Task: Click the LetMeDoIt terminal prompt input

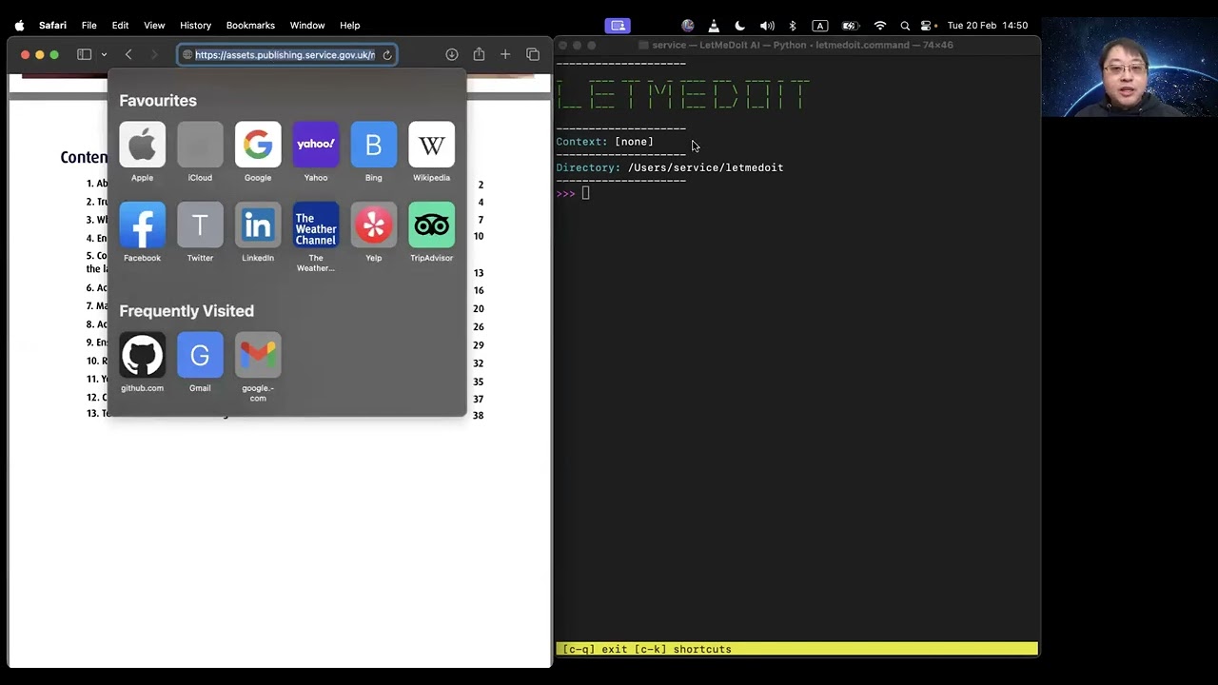Action: pos(585,193)
